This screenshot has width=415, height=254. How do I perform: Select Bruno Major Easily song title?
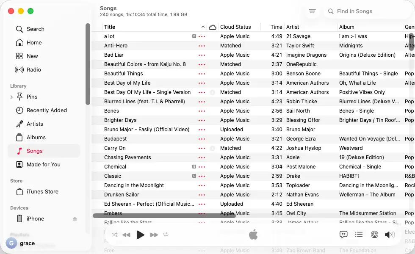(x=147, y=130)
